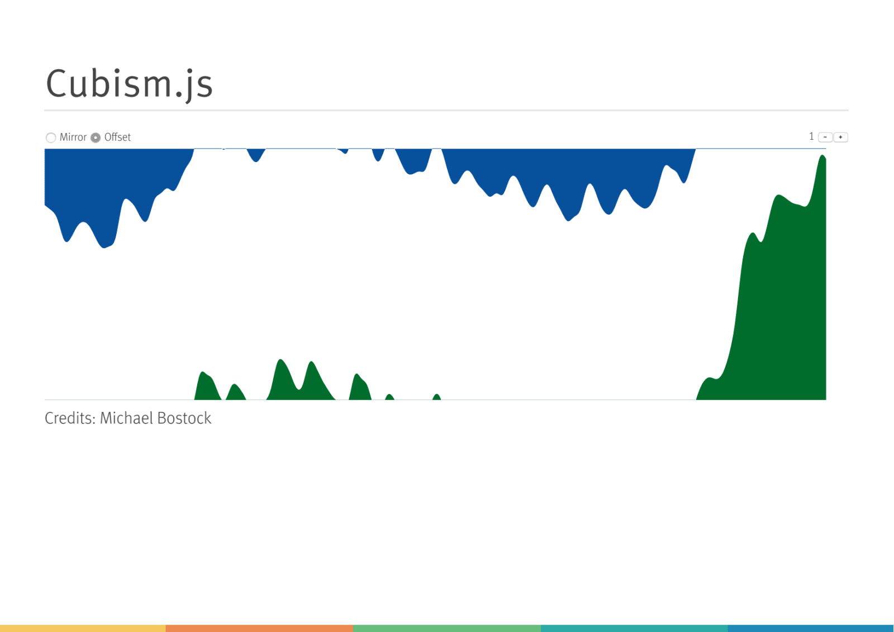Click the 'Offset' label text

click(117, 137)
